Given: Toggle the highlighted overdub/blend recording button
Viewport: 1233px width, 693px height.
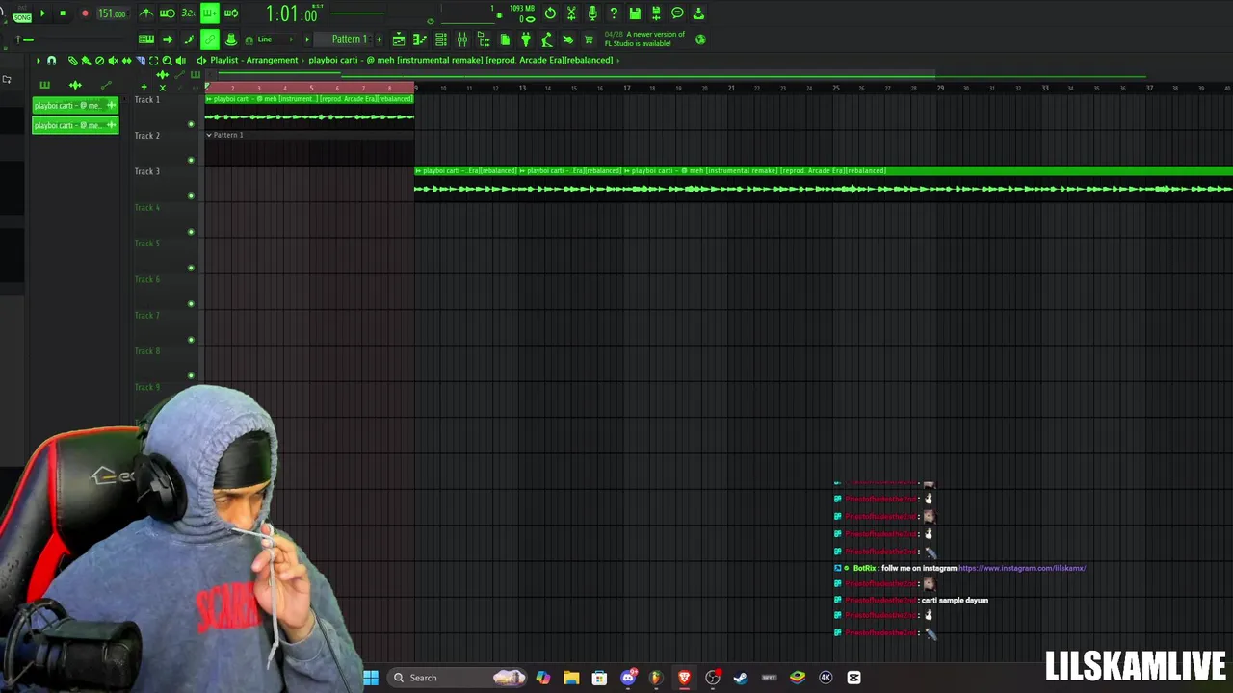Looking at the screenshot, I should point(210,13).
